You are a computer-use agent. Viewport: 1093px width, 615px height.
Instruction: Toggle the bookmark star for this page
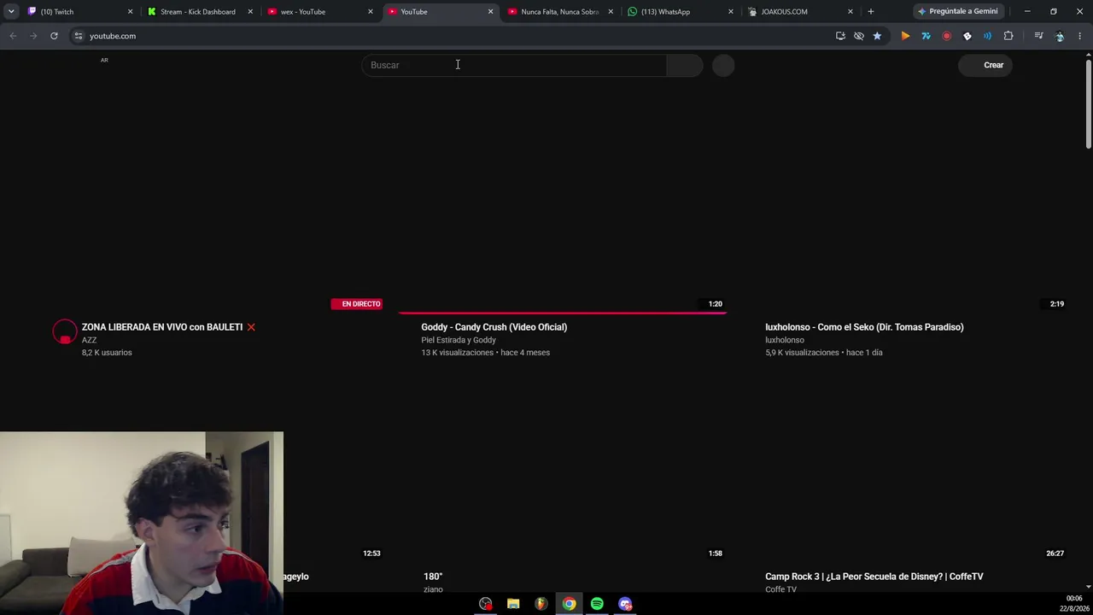pos(877,36)
